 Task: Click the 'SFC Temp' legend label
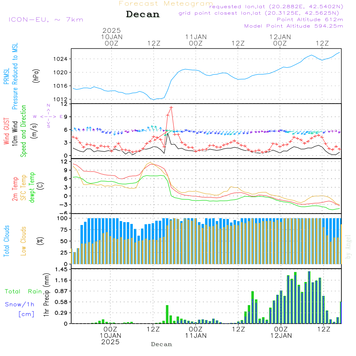(23, 188)
